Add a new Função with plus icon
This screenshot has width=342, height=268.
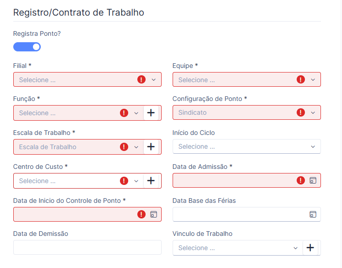point(151,113)
